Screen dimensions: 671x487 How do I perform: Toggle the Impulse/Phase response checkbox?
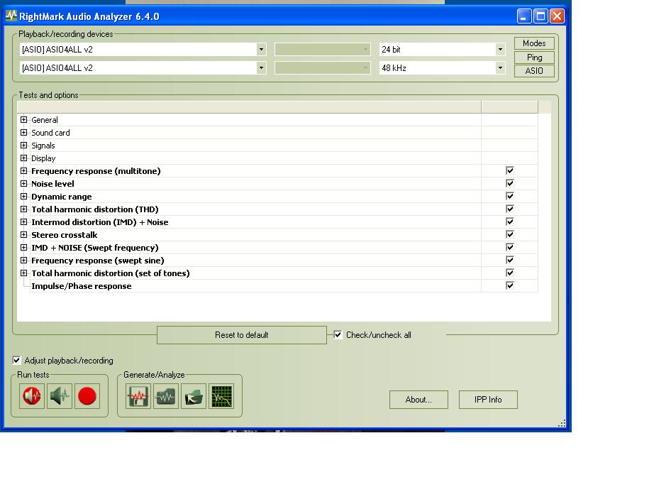tap(510, 285)
